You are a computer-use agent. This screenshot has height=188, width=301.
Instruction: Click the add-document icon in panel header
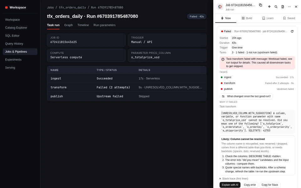tap(283, 7)
